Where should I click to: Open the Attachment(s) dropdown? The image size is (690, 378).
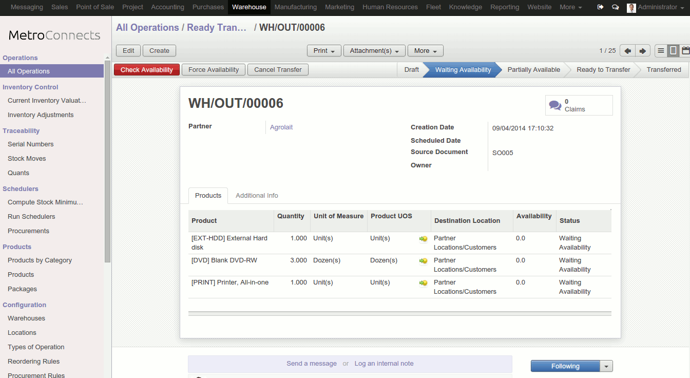point(374,51)
